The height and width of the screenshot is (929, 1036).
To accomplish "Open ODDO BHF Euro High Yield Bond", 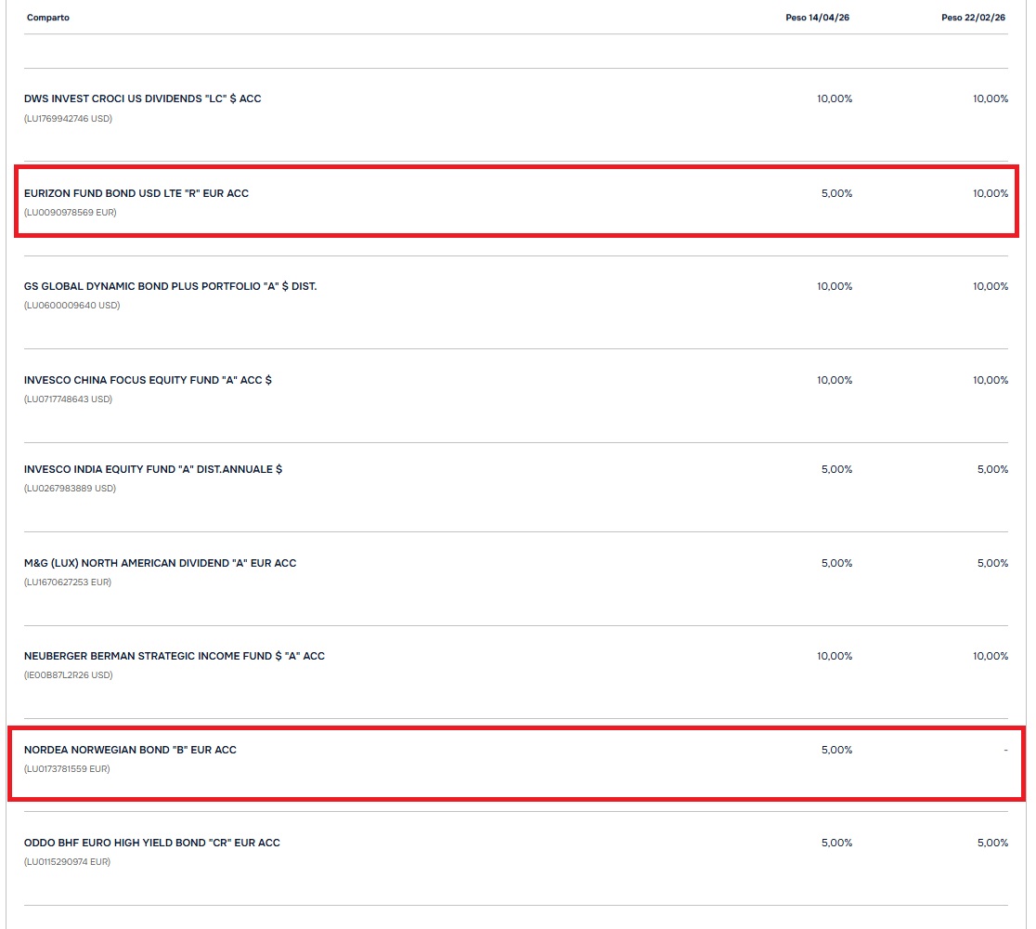I will click(x=152, y=843).
